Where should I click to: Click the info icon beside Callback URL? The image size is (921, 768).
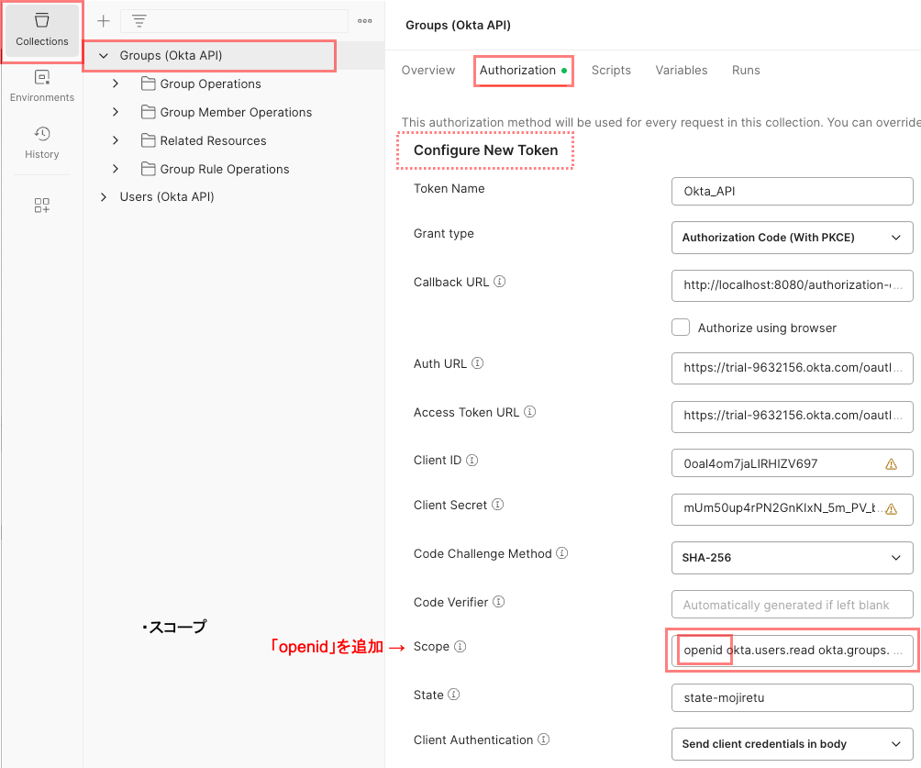[500, 283]
